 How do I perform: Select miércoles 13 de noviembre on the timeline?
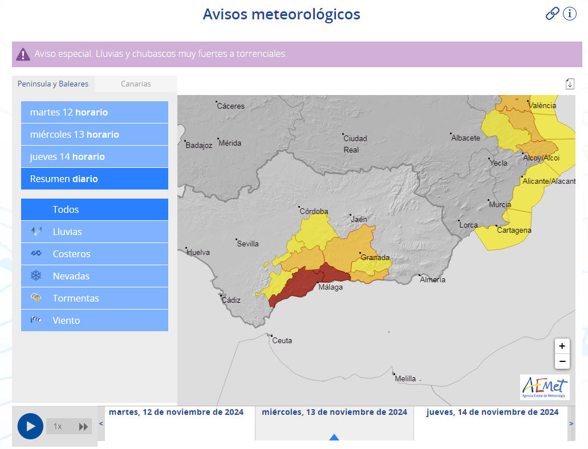coord(334,411)
